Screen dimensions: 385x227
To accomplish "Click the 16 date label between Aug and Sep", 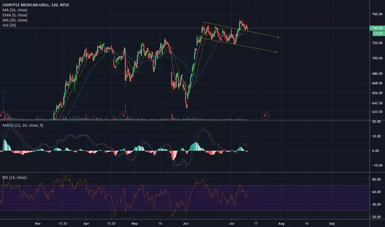I will coord(307,224).
